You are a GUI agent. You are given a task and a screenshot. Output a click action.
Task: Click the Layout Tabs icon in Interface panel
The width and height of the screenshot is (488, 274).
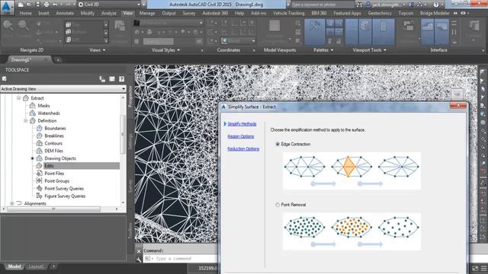click(x=441, y=31)
